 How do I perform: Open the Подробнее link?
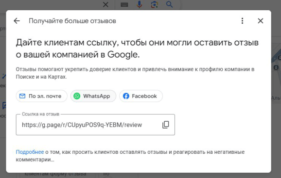pyautogui.click(x=30, y=152)
